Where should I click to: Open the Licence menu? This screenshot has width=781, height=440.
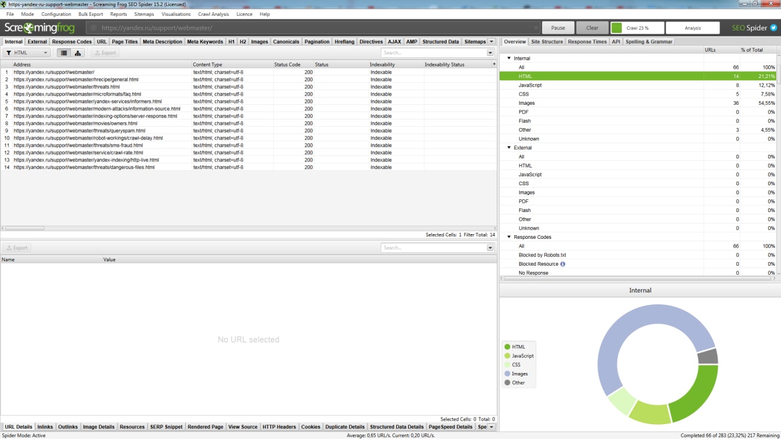(x=244, y=14)
